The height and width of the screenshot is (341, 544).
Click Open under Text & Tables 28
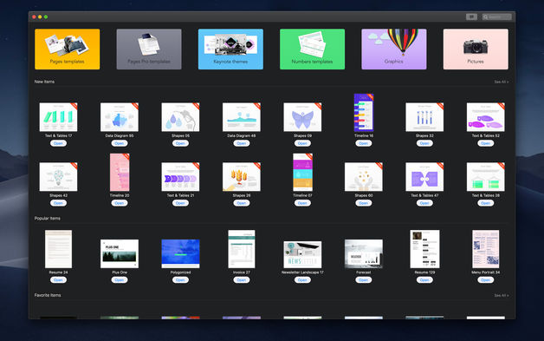tap(486, 203)
